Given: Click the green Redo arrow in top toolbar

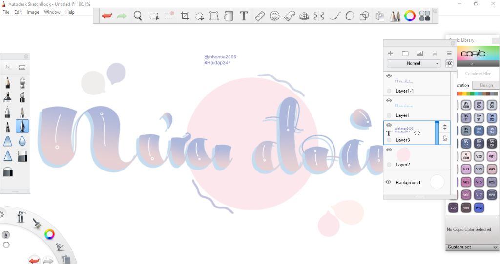Looking at the screenshot, I should (122, 16).
